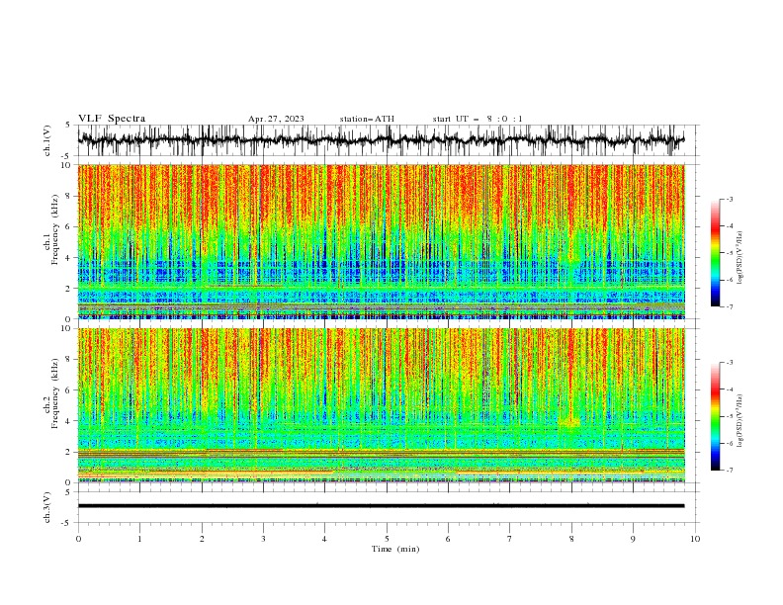The height and width of the screenshot is (605, 783).
Task: Click the "-7" tick on ch.2 color bar
Action: pyautogui.click(x=729, y=471)
